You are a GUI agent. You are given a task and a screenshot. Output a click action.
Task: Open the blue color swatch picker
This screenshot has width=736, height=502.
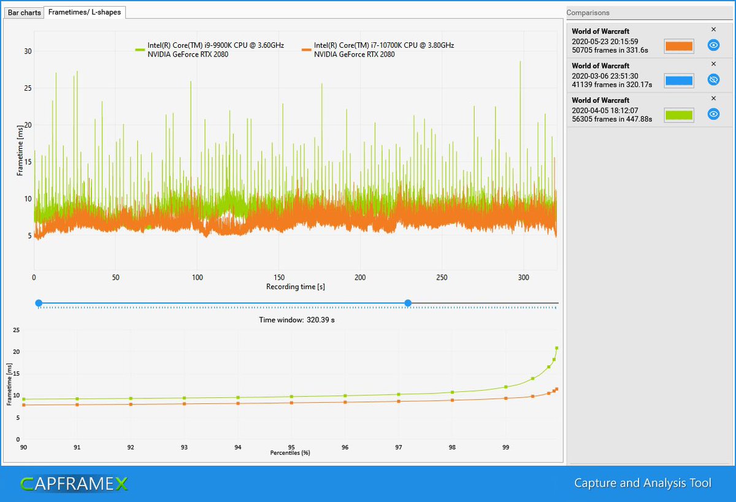point(679,80)
